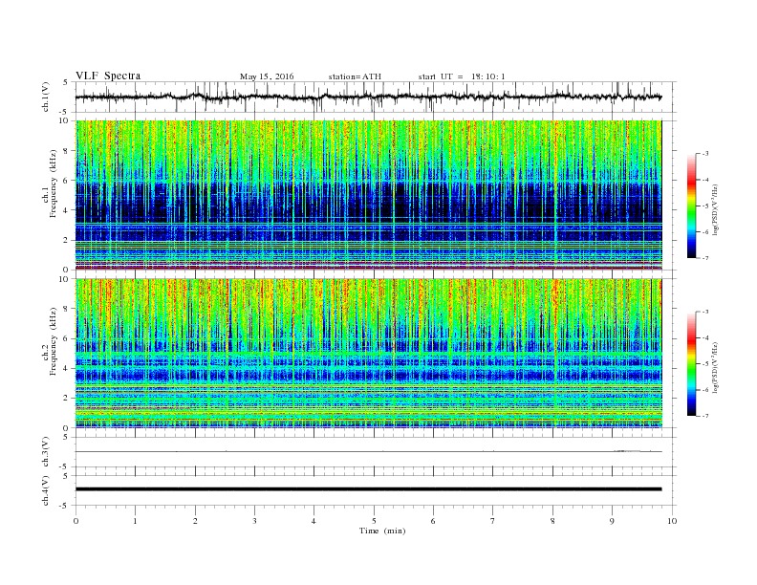Screen dimensions: 757x585
Task: Click the ch.2 "Frequency (kHz)" axis label
Action: pos(54,341)
